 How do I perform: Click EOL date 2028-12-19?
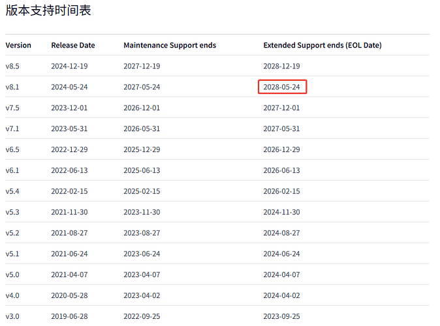[281, 66]
